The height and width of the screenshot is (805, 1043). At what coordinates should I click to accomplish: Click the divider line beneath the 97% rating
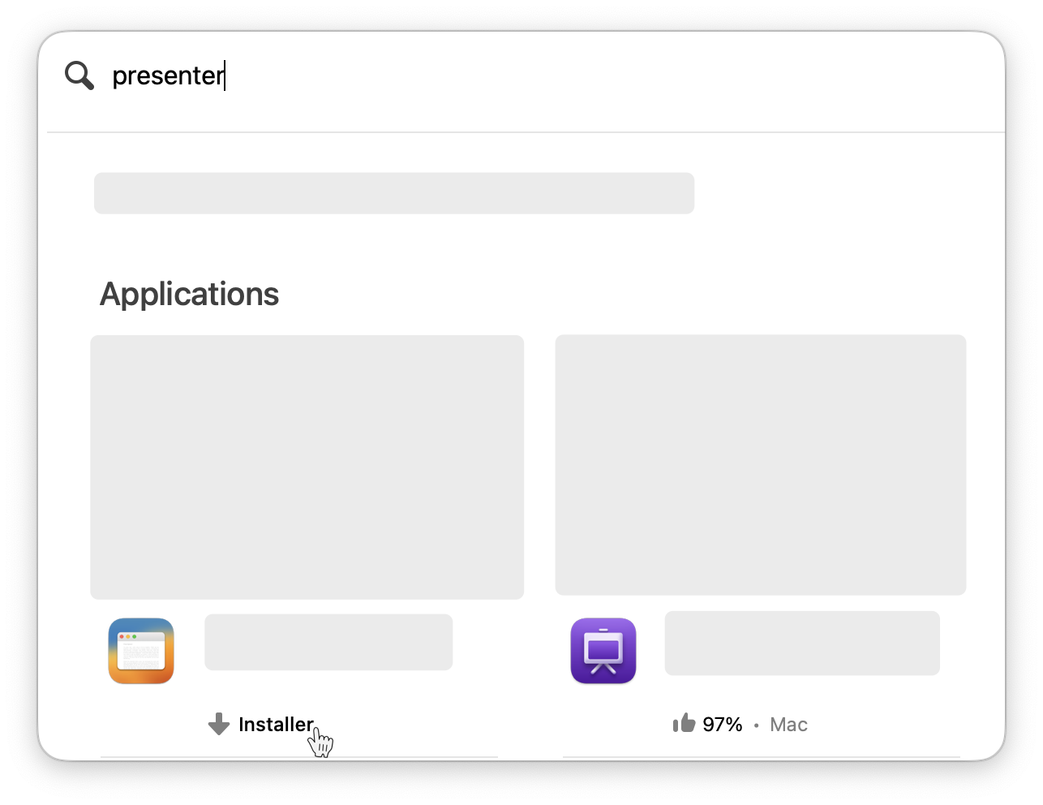point(761,757)
